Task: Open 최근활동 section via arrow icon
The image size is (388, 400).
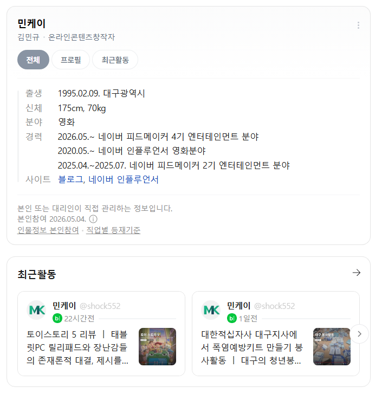Action: (357, 273)
